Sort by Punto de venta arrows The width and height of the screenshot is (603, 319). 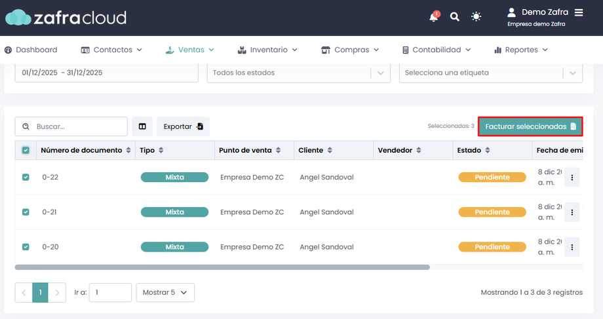[278, 150]
